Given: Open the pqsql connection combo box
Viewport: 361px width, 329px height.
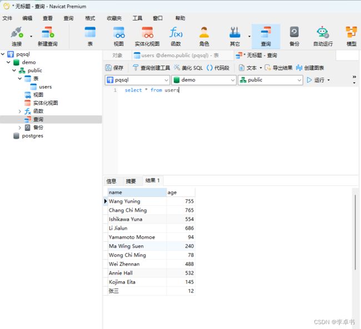Looking at the screenshot, I should click(x=137, y=80).
